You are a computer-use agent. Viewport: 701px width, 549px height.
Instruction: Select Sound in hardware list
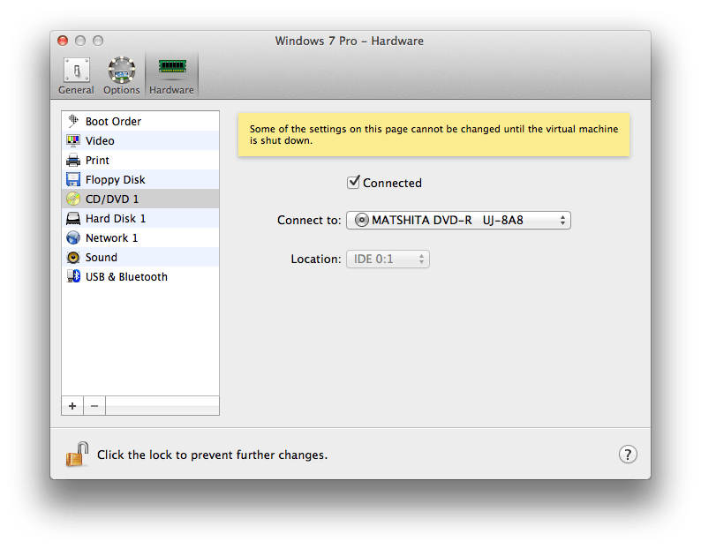click(x=140, y=257)
